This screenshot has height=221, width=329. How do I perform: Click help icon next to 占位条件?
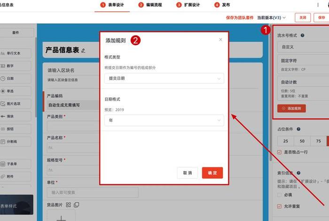point(298,129)
